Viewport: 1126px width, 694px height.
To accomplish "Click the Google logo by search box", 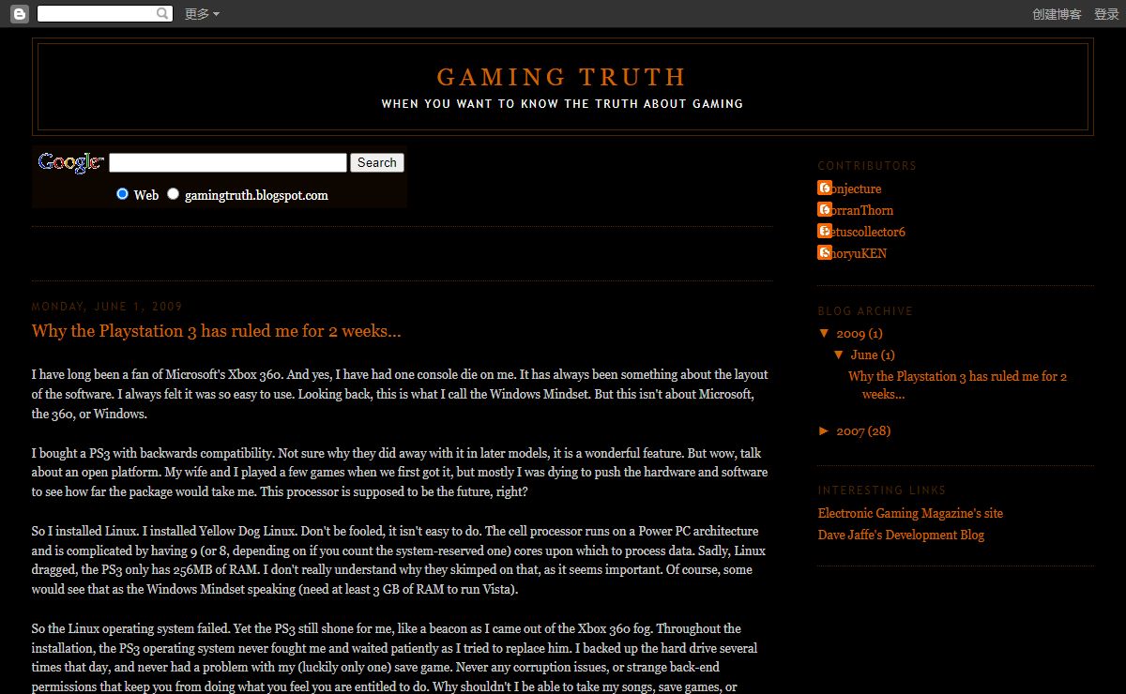I will pos(70,163).
